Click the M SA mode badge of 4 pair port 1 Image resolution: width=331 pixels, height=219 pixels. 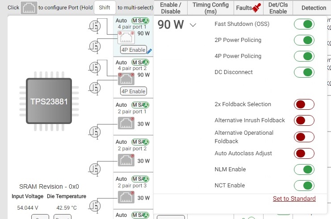140,21
